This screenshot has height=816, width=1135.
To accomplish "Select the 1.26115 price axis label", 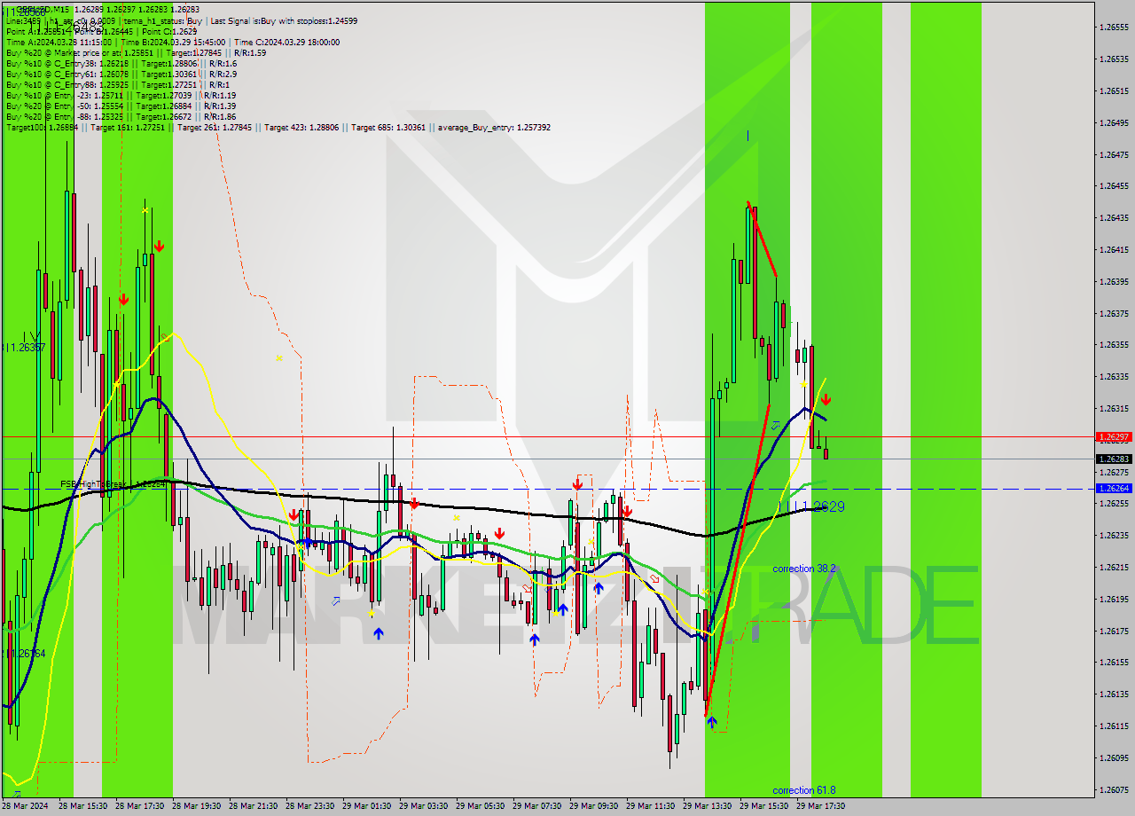I will [x=1114, y=726].
